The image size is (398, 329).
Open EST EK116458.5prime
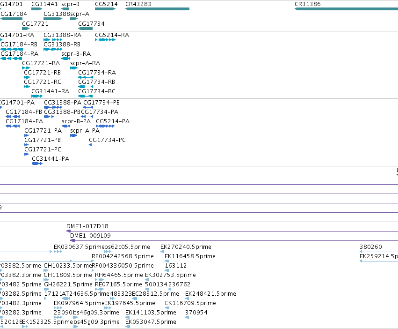pos(190,256)
